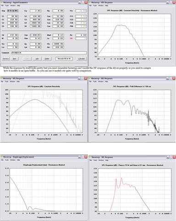Image resolution: width=176 pixels, height=221 pixels.
Task: Click the Record 10 of 16 indicator
Action: [64, 59]
